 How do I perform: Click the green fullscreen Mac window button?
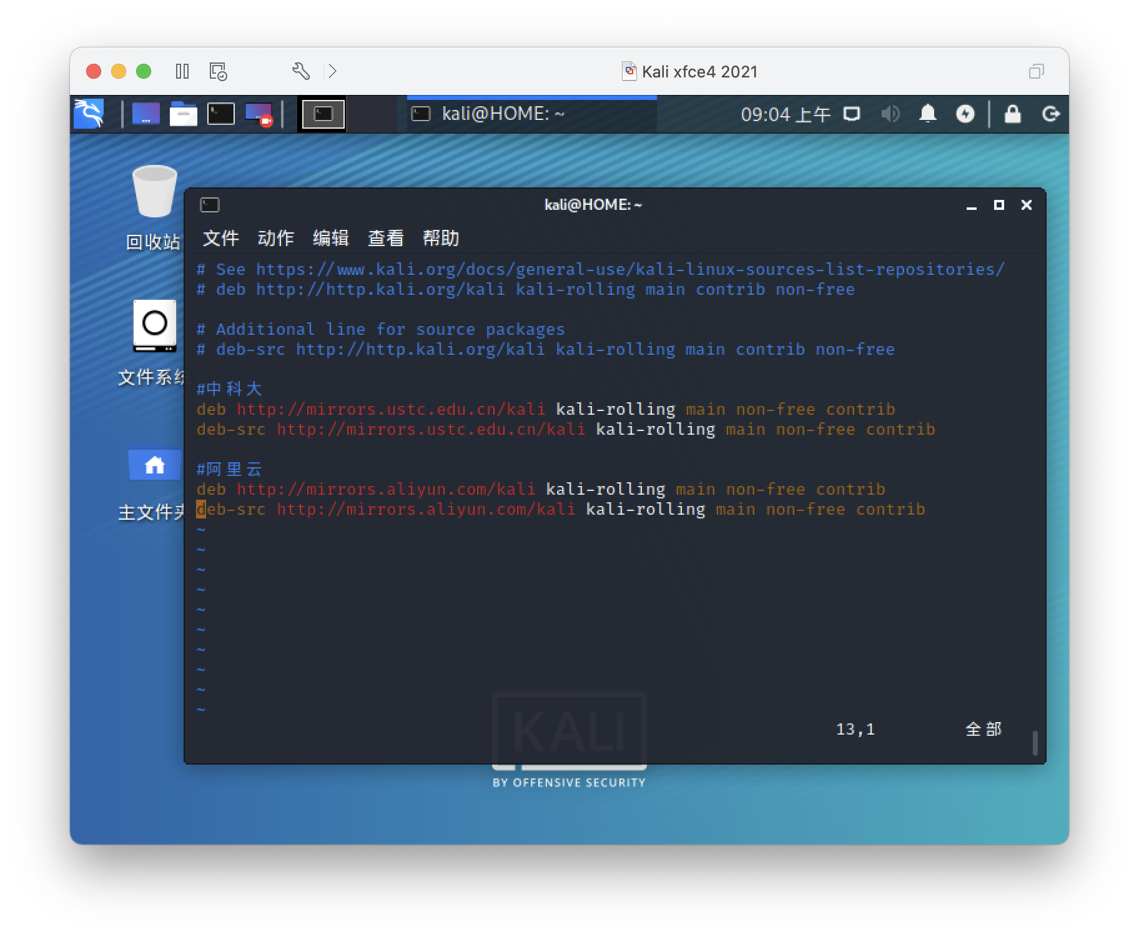click(x=144, y=71)
